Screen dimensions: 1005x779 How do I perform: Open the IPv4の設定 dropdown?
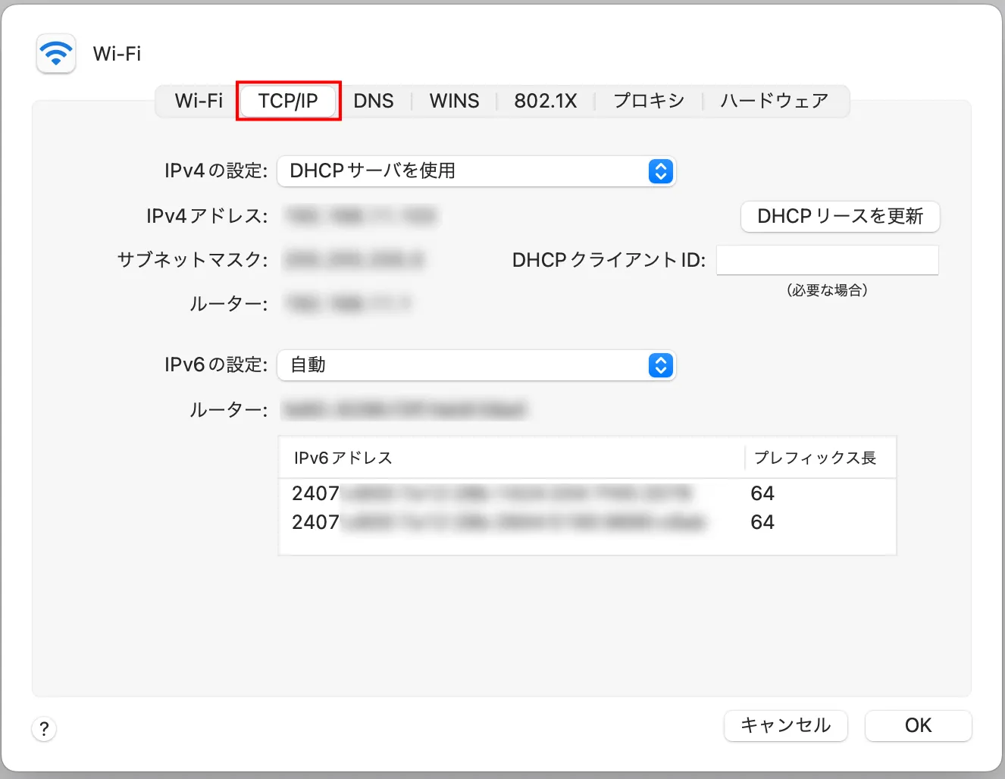(x=476, y=171)
